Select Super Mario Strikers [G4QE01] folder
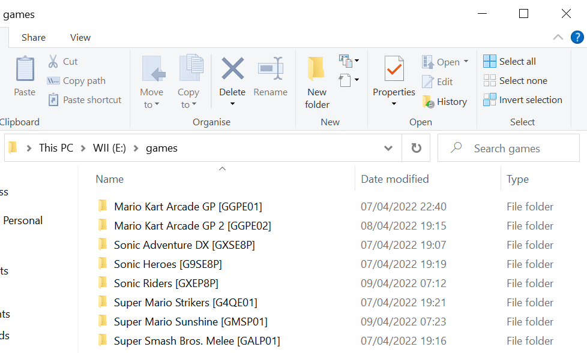The image size is (587, 353). [x=185, y=303]
